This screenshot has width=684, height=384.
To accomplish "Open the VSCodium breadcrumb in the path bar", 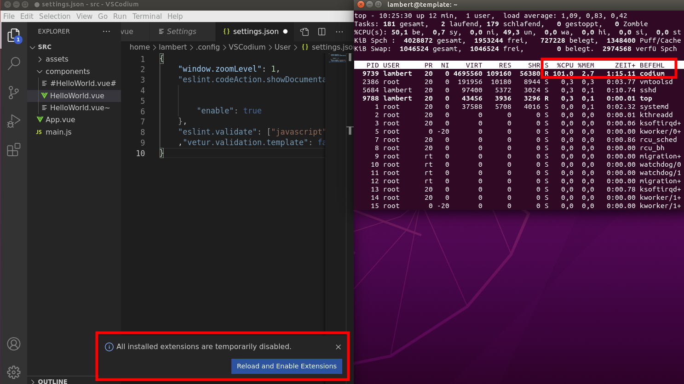I will pyautogui.click(x=247, y=47).
